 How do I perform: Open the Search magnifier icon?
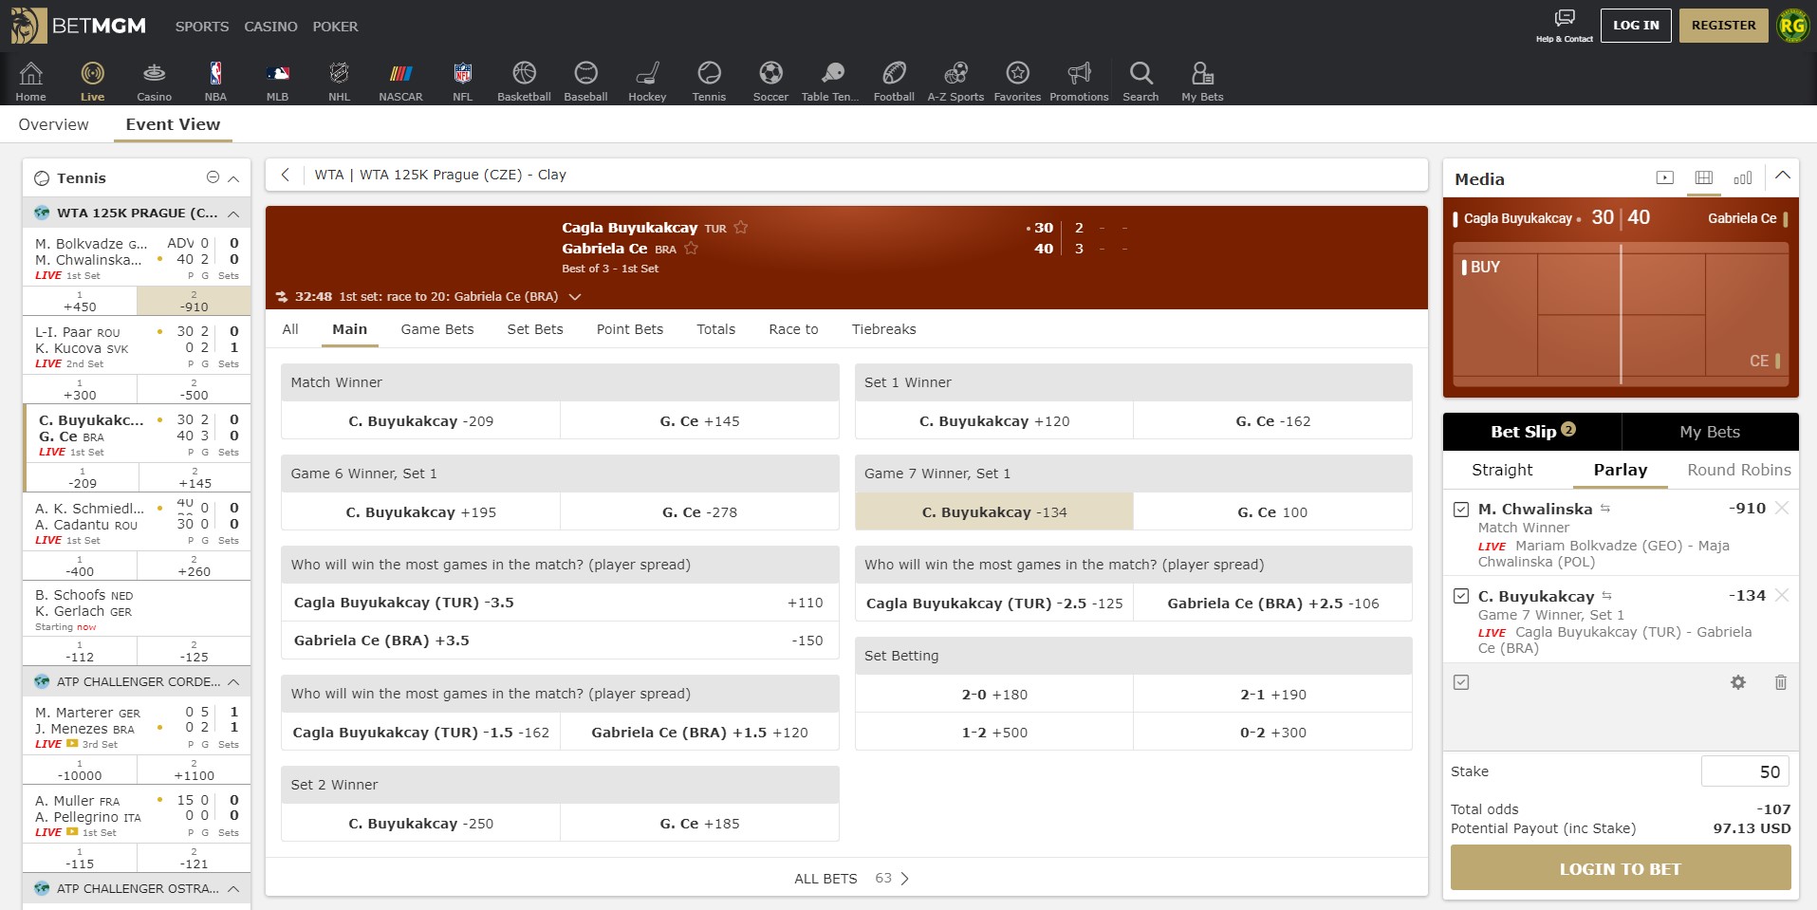tap(1140, 73)
